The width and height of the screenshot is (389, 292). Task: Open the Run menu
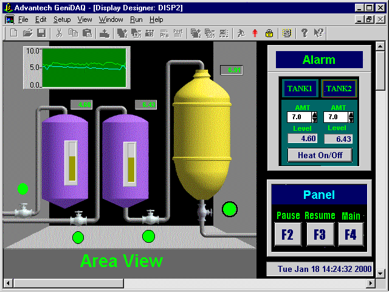coord(136,19)
